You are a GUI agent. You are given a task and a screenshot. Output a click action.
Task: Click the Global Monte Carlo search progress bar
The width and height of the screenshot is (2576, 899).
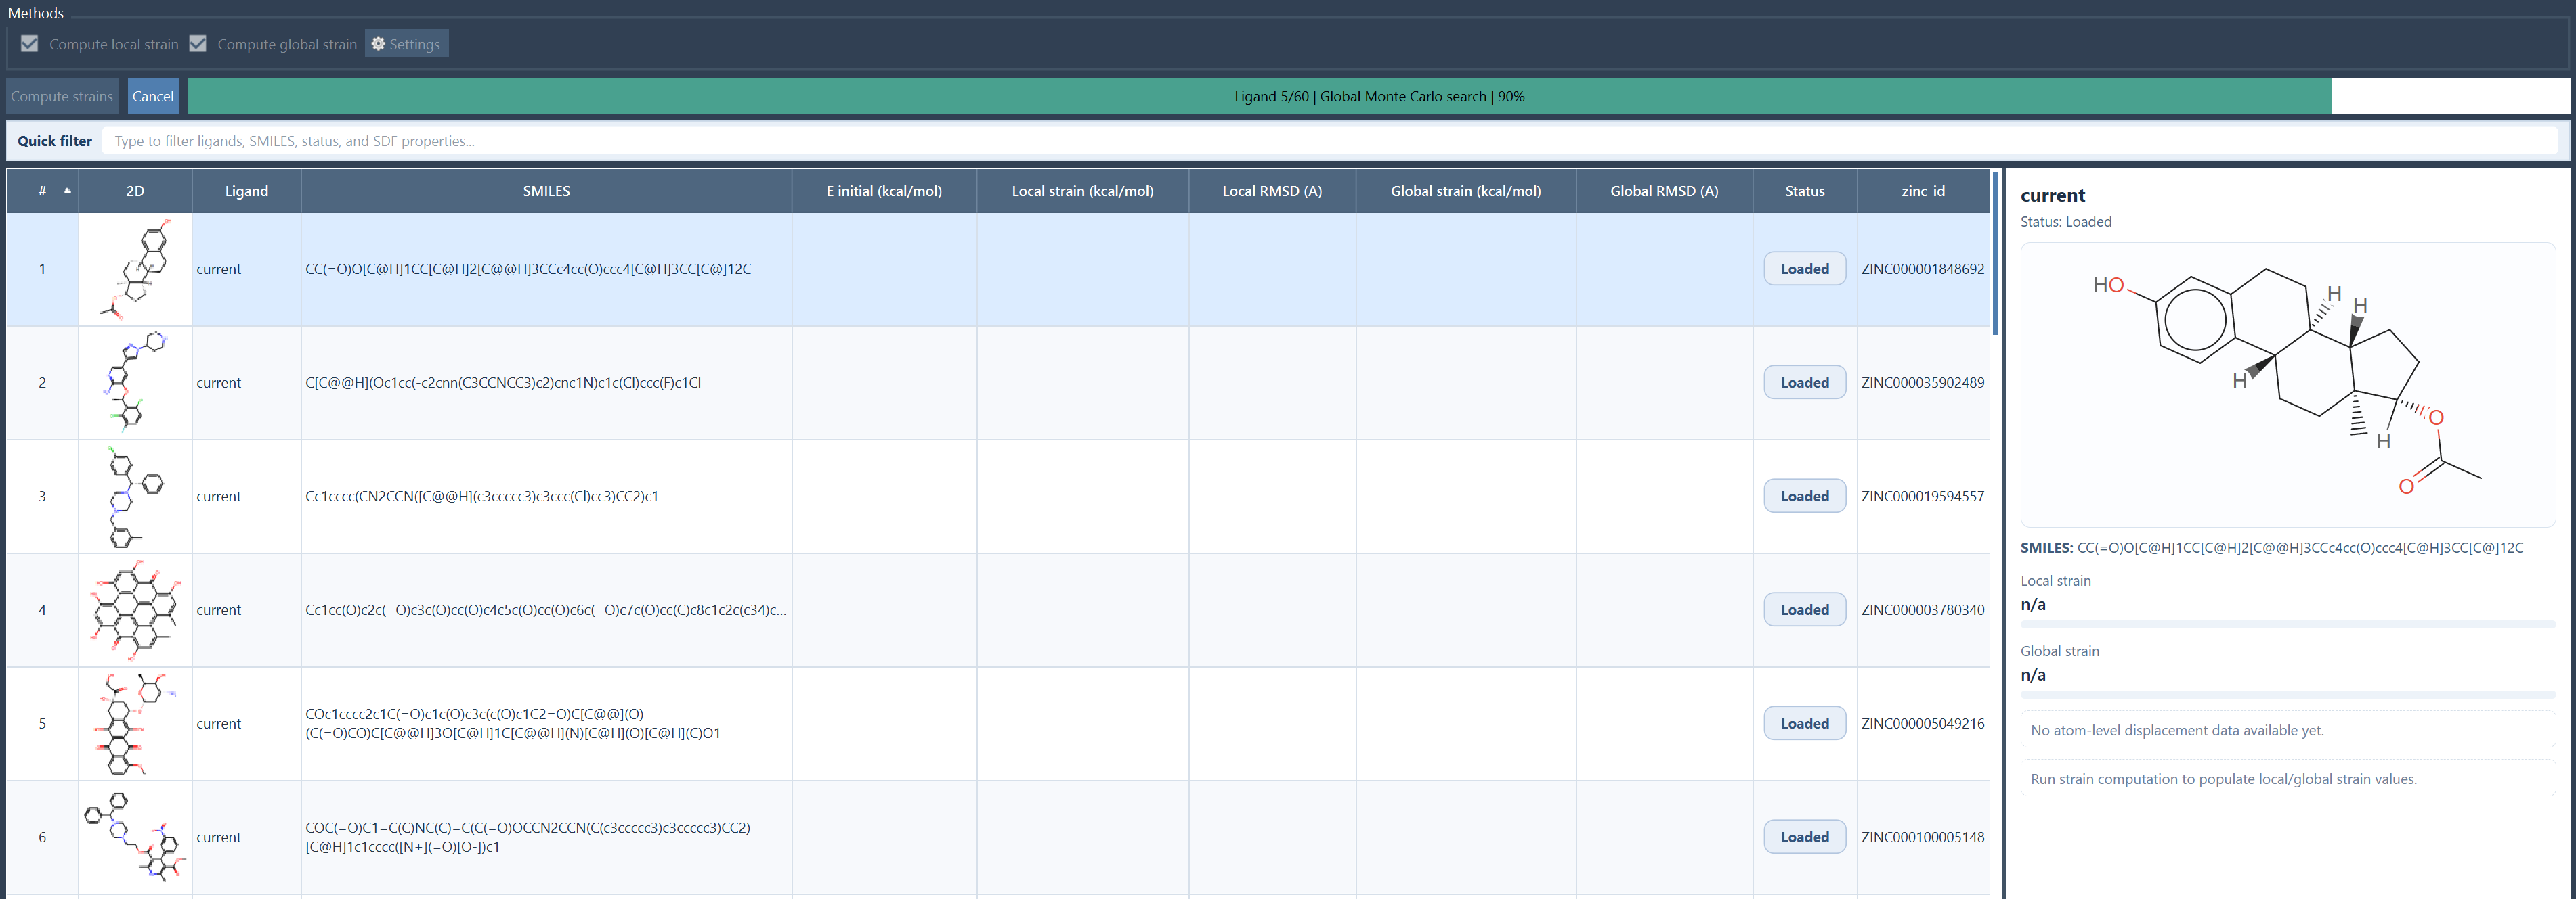1378,97
